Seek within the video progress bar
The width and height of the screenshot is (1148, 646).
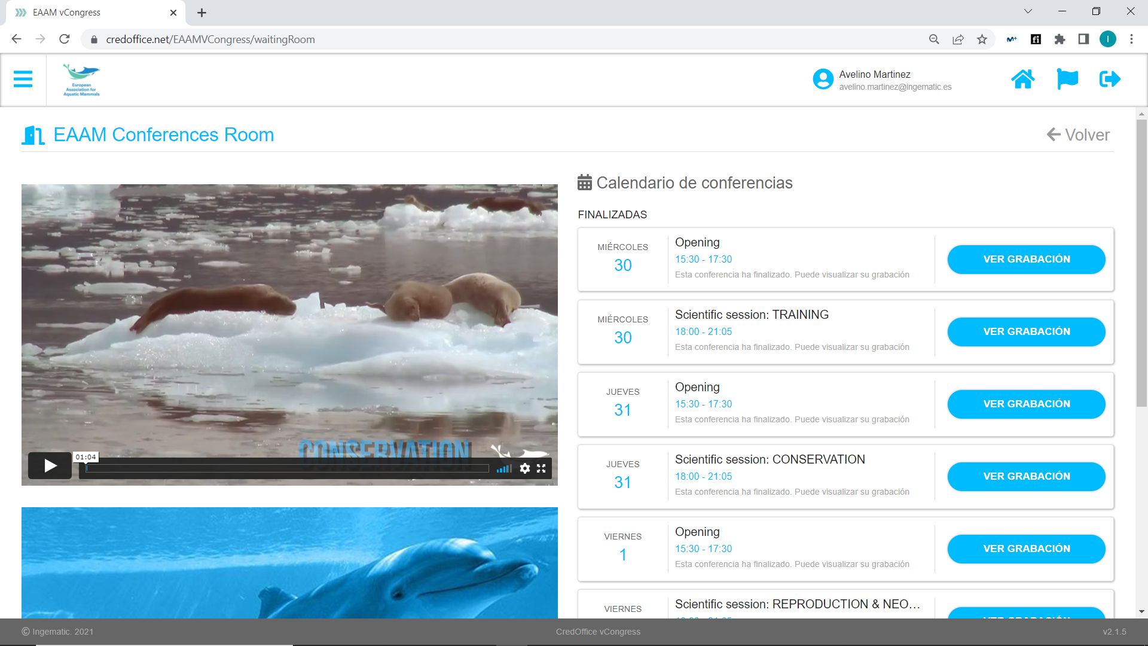(x=287, y=468)
